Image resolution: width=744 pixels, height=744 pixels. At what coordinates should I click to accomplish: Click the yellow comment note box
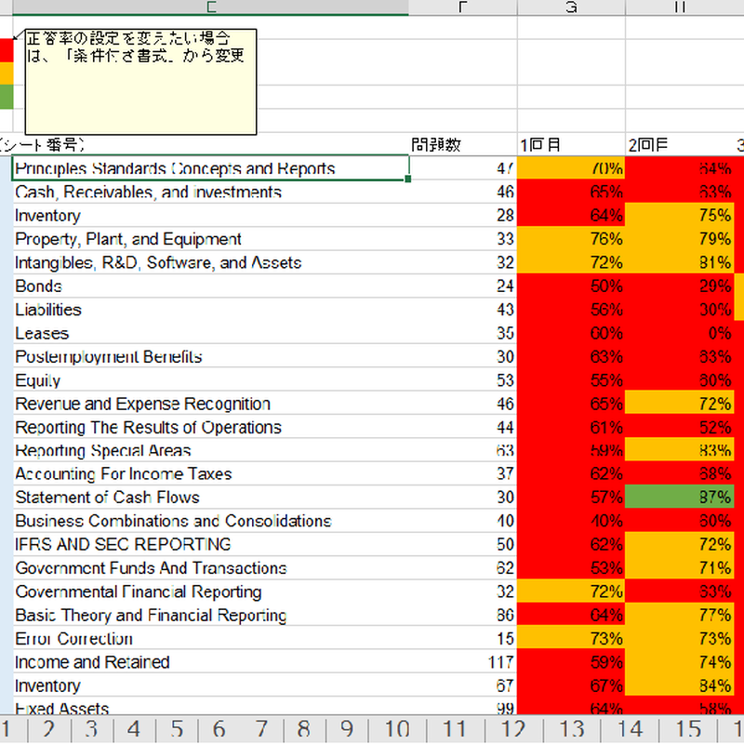click(x=140, y=81)
